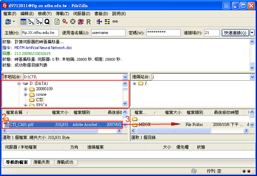Toggle remote directory tree display
This screenshot has width=257, height=176.
(x=39, y=22)
